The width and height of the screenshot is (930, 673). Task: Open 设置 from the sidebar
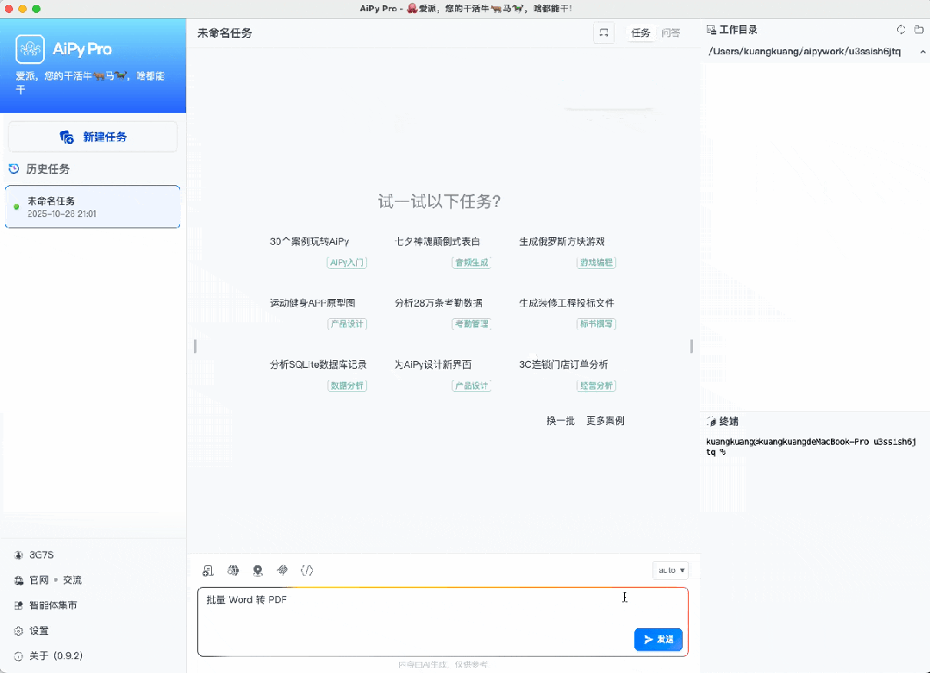coord(39,631)
